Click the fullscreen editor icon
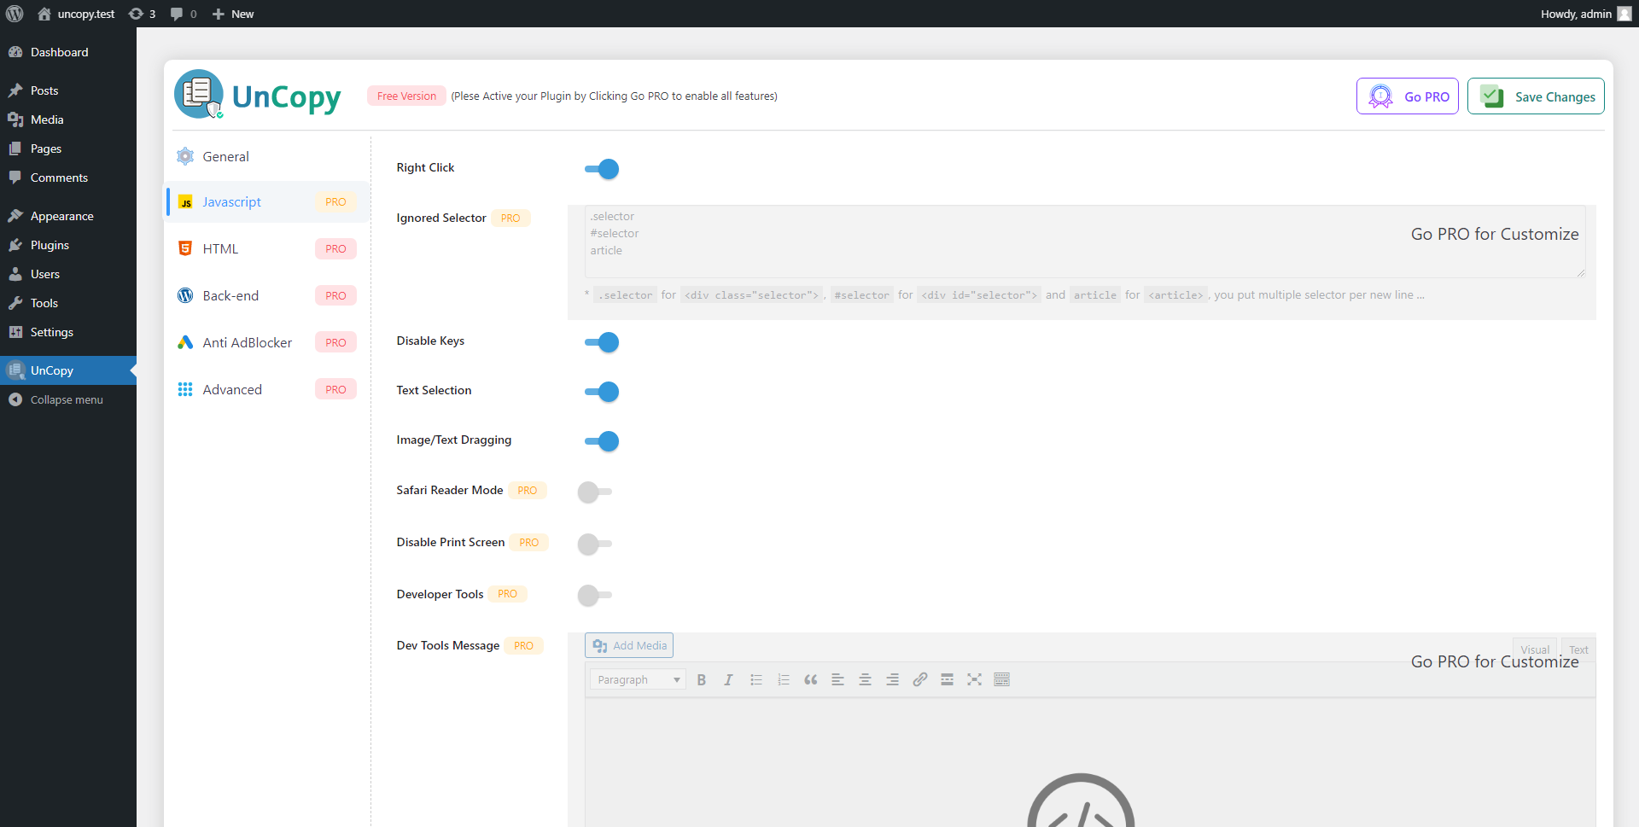 pyautogui.click(x=974, y=680)
